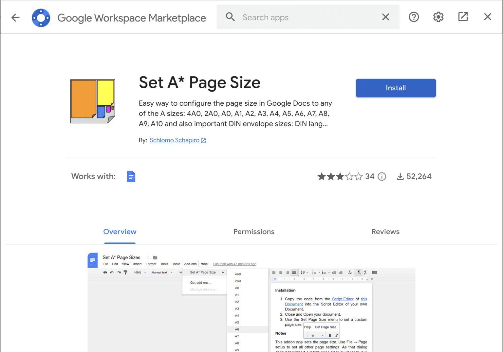
Task: Click the Google Docs icon beside Works with
Action: coord(131,176)
